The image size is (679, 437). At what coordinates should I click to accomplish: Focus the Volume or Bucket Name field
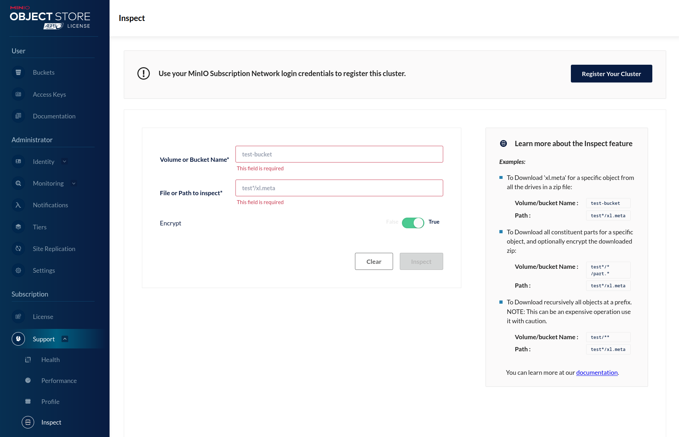(x=339, y=154)
